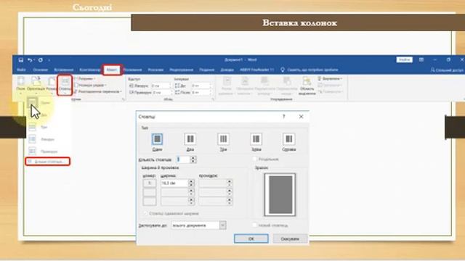Open the Rotate dropdown in Arrange group
The height and width of the screenshot is (261, 465).
[x=330, y=92]
